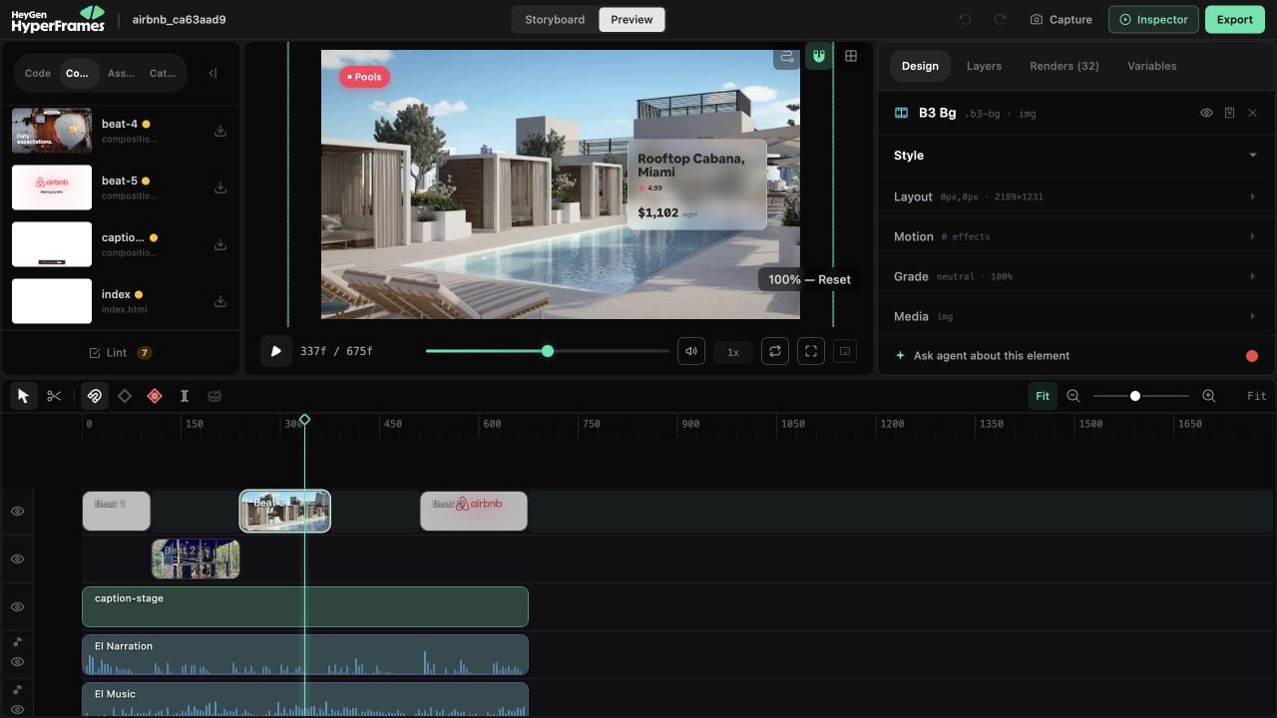
Task: Select the arrow selection tool
Action: 23,396
